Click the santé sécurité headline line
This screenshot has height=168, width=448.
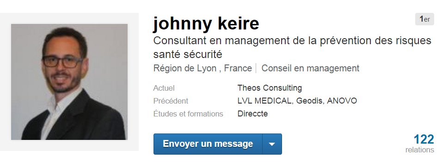(188, 54)
